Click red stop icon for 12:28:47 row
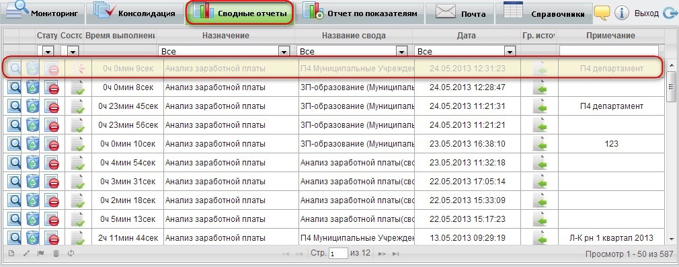The width and height of the screenshot is (679, 267). [x=52, y=88]
